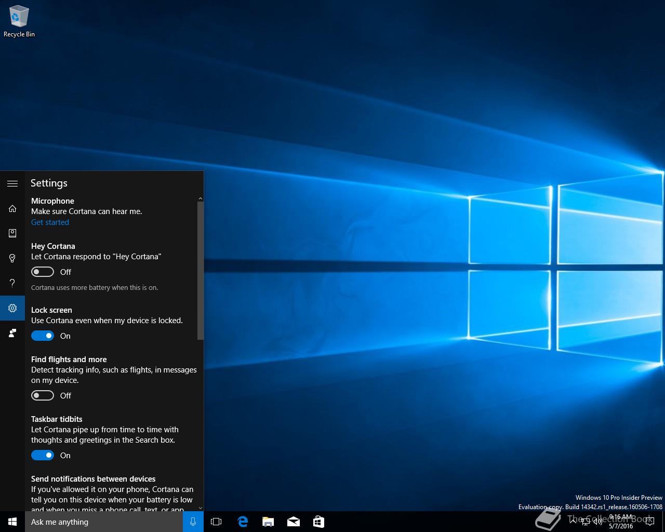Open the Cortana Notebook
665x532 pixels.
point(12,233)
